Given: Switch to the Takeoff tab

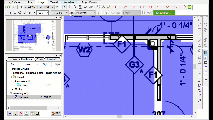Looking at the screenshot, I should [x=54, y=2].
